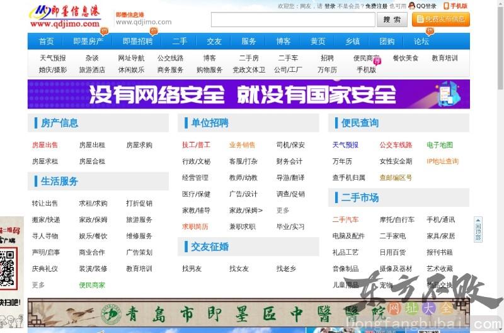Click inside the search input field

[293, 20]
